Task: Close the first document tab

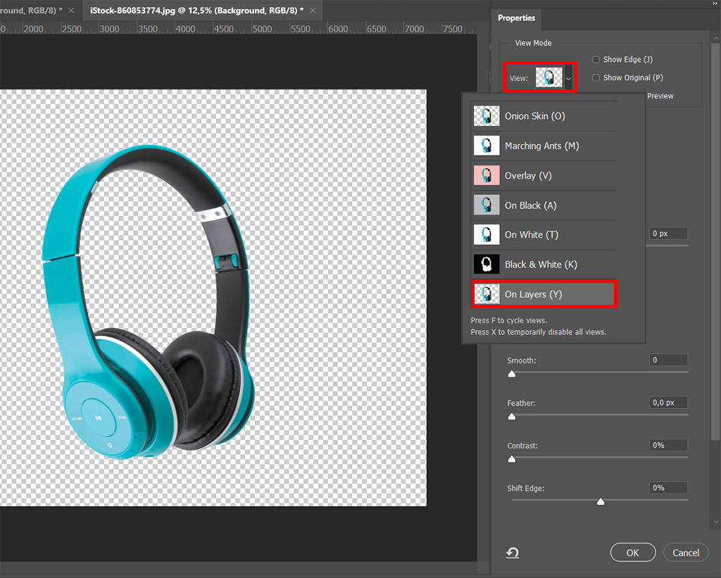Action: click(71, 10)
